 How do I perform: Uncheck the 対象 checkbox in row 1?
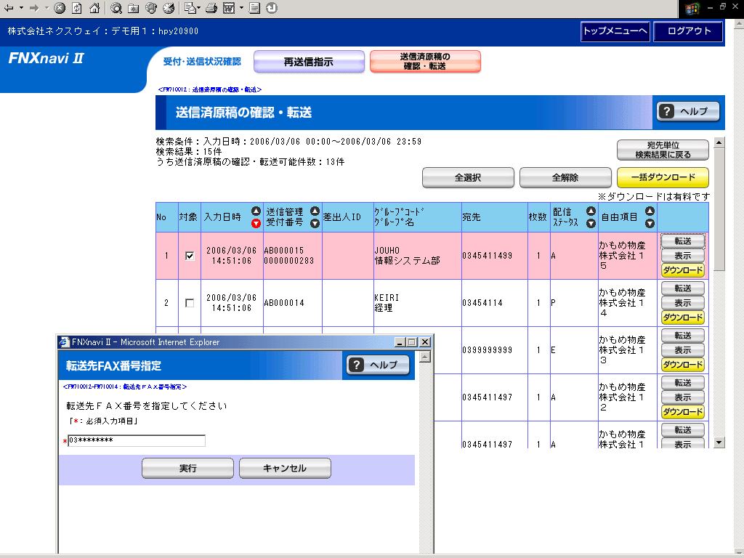click(x=190, y=256)
